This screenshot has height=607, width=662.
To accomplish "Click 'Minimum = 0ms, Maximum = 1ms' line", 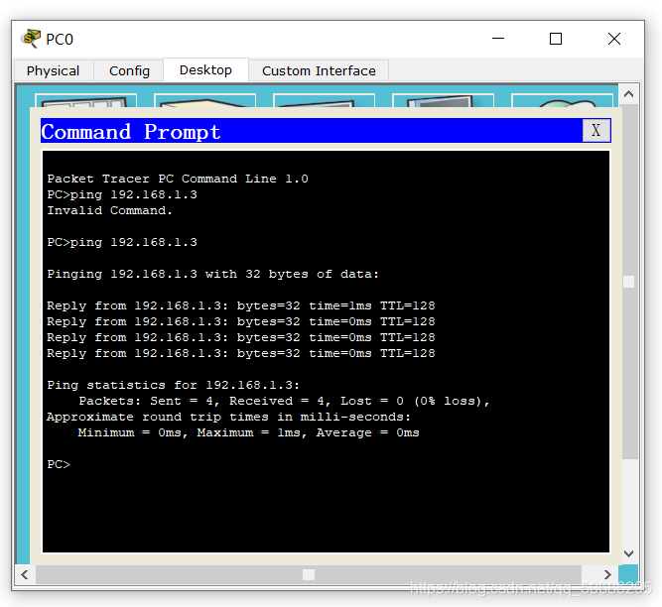I will point(248,432).
